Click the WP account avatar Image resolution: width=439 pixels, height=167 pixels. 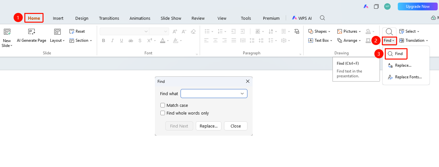pyautogui.click(x=387, y=6)
